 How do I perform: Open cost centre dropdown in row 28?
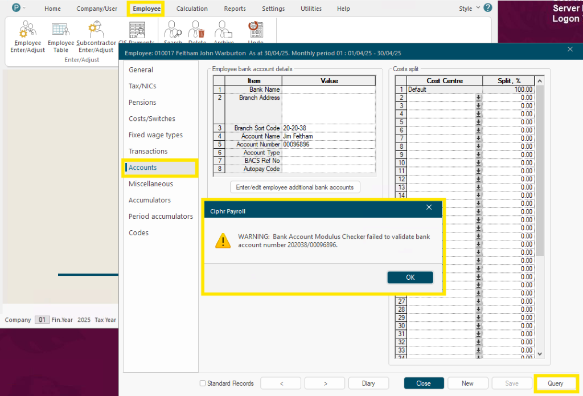[478, 309]
